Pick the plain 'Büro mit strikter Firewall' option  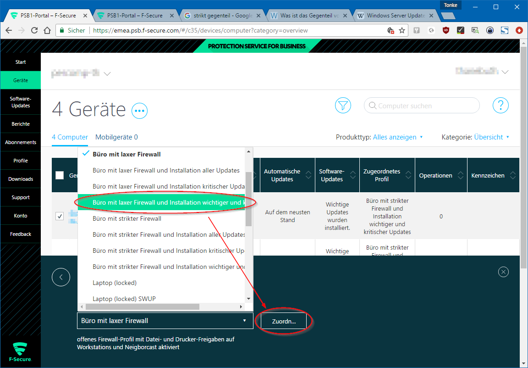pos(161,218)
